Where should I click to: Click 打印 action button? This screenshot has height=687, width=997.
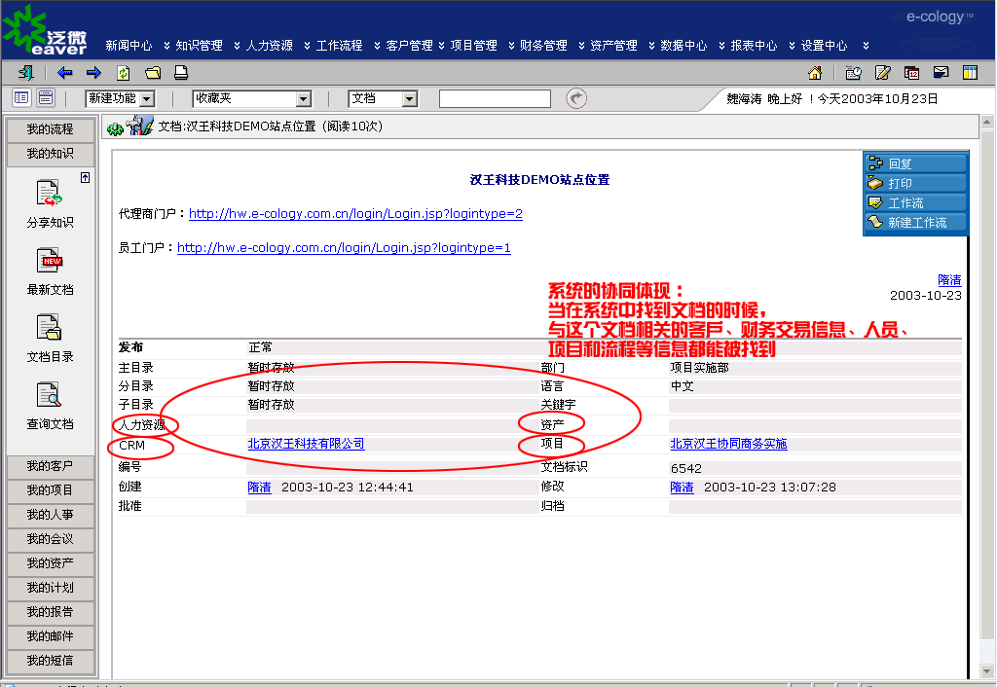tap(915, 184)
